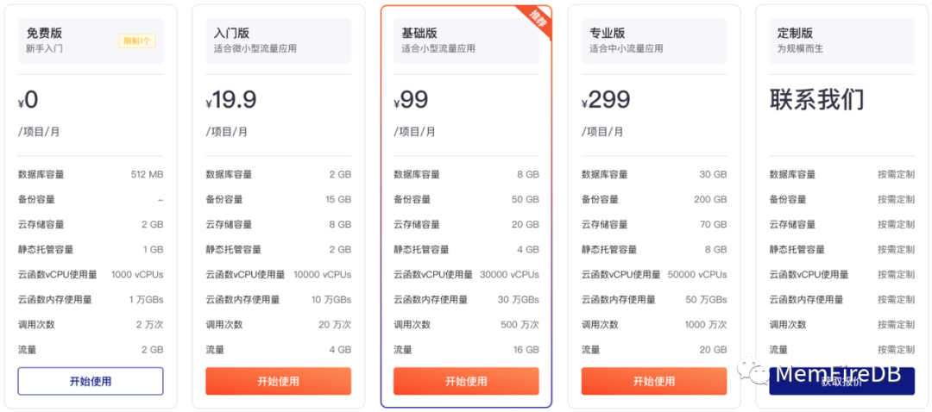Click the WeChat logo watermark icon

click(753, 375)
